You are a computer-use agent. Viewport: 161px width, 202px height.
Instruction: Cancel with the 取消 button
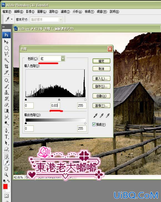pos(101,69)
